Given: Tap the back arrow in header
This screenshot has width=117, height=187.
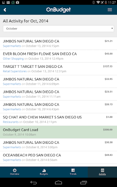Looking at the screenshot, I should point(5,10).
